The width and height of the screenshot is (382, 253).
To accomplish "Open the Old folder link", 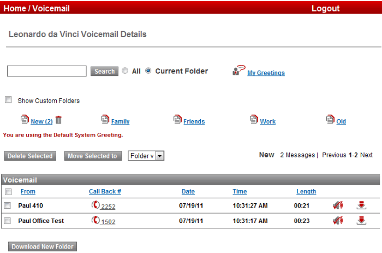I will click(341, 121).
